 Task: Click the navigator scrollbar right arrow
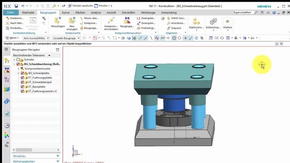(x=58, y=150)
